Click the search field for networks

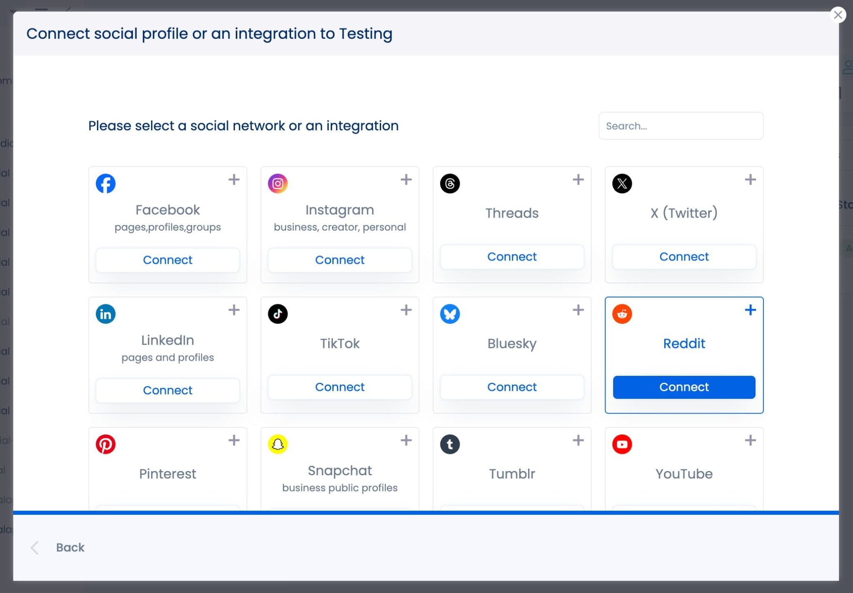coord(681,126)
